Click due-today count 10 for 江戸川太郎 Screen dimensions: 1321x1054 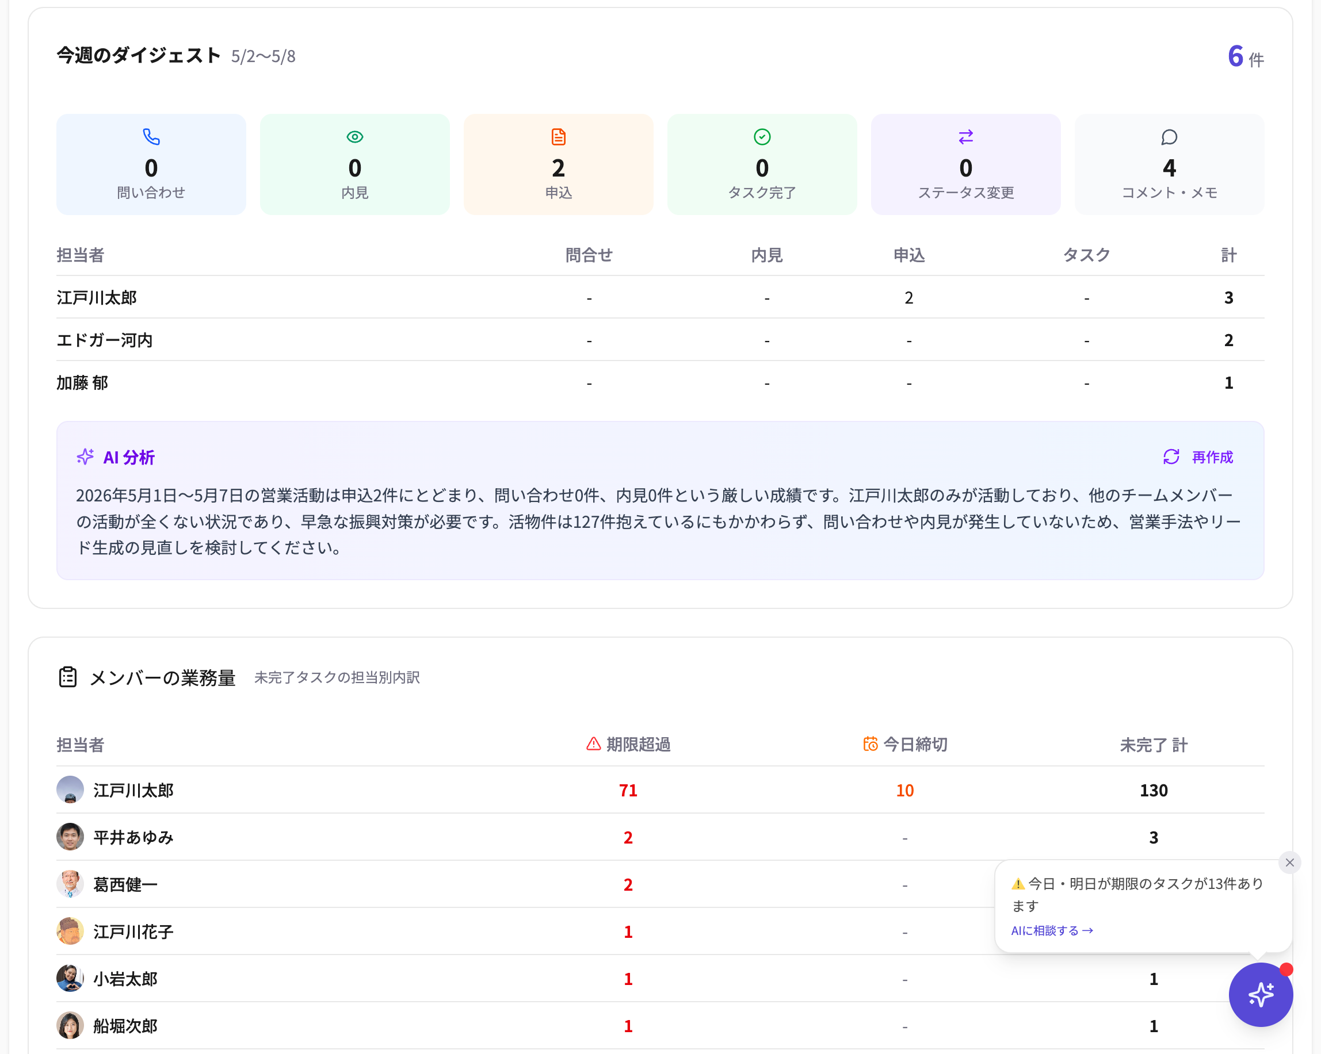pos(905,790)
